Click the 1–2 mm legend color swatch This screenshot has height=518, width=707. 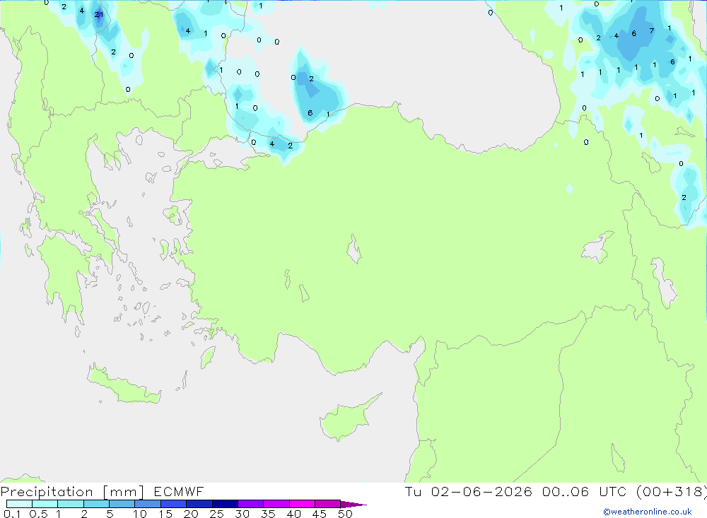(x=70, y=504)
